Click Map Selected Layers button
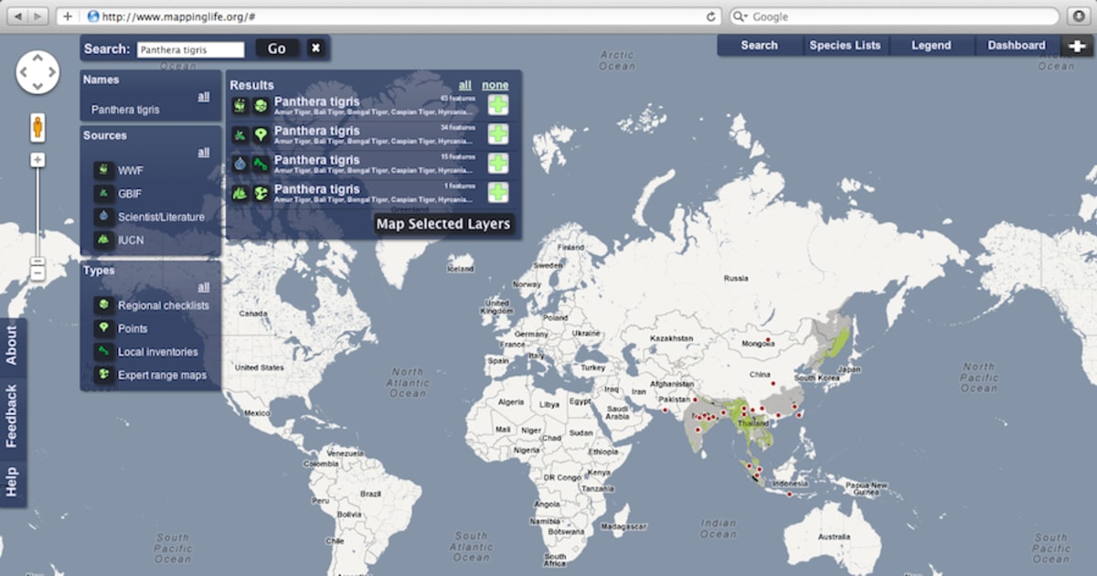Screen dimensions: 1097x576 click(443, 224)
